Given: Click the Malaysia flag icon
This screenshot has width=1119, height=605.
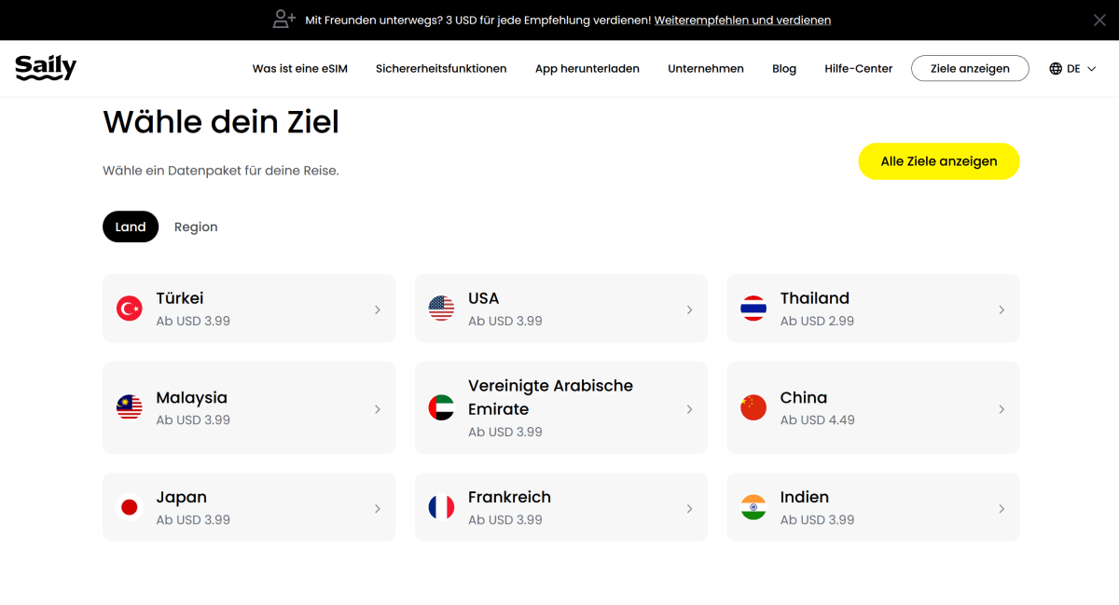Looking at the screenshot, I should (129, 408).
